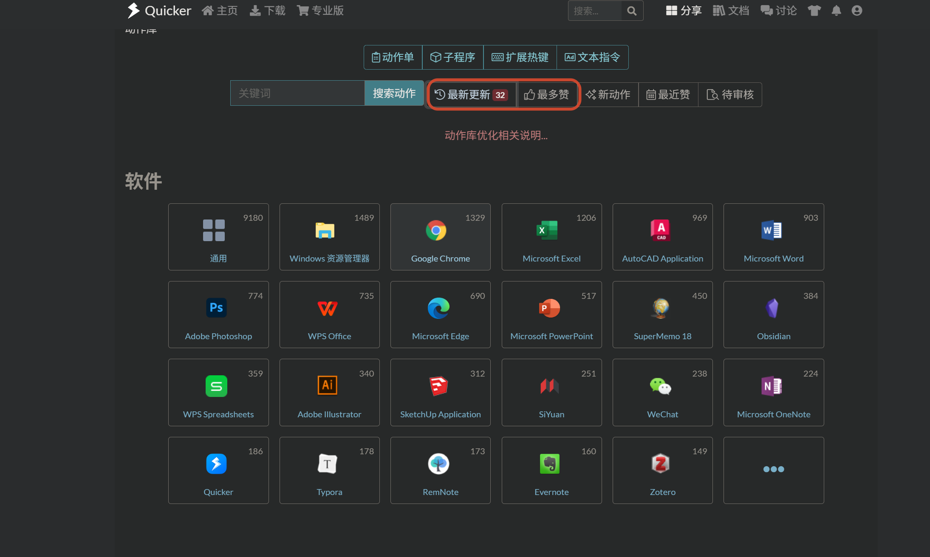Click the Adobe Illustrator label text
The height and width of the screenshot is (557, 930).
[x=329, y=414]
